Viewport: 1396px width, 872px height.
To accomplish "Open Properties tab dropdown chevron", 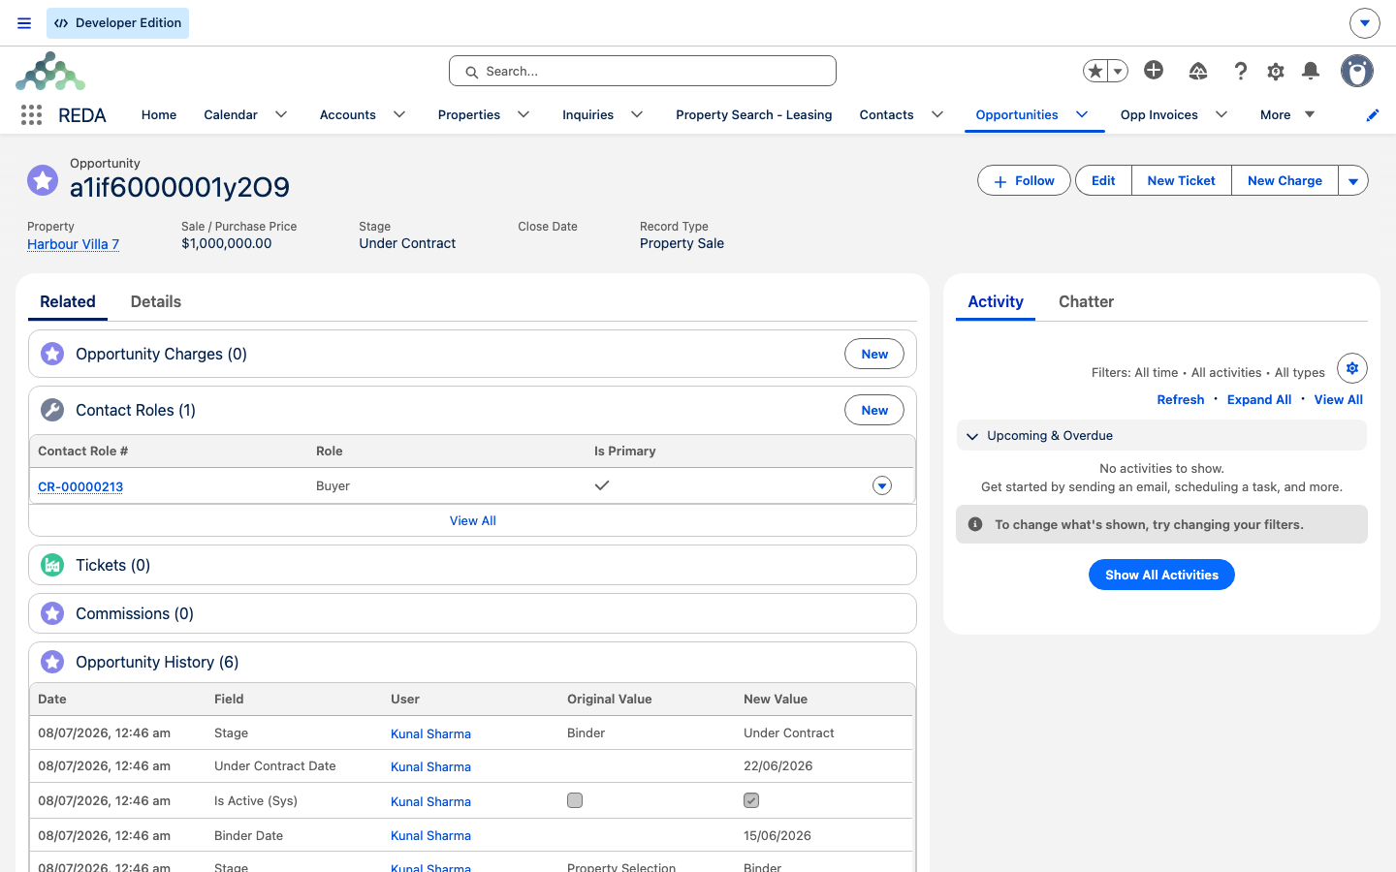I will point(523,114).
